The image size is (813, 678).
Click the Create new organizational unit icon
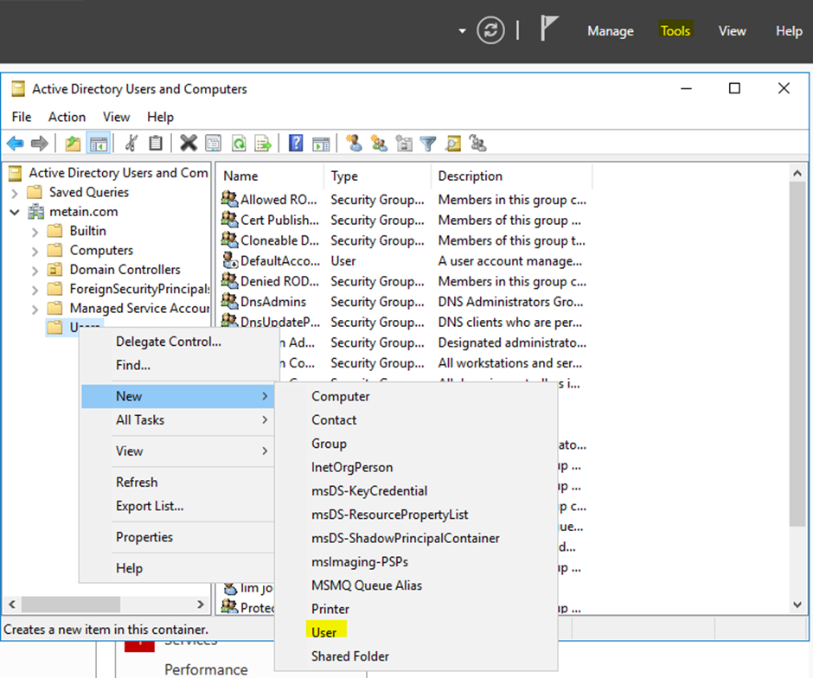pos(403,143)
